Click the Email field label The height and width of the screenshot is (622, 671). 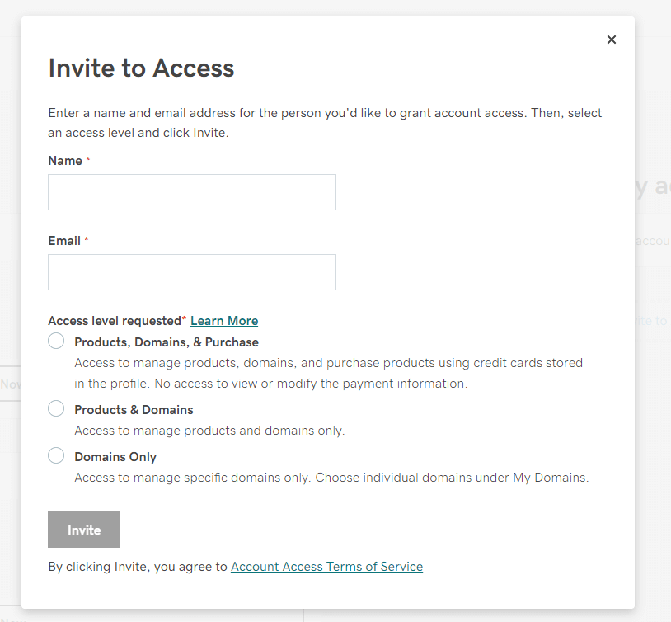coord(64,241)
